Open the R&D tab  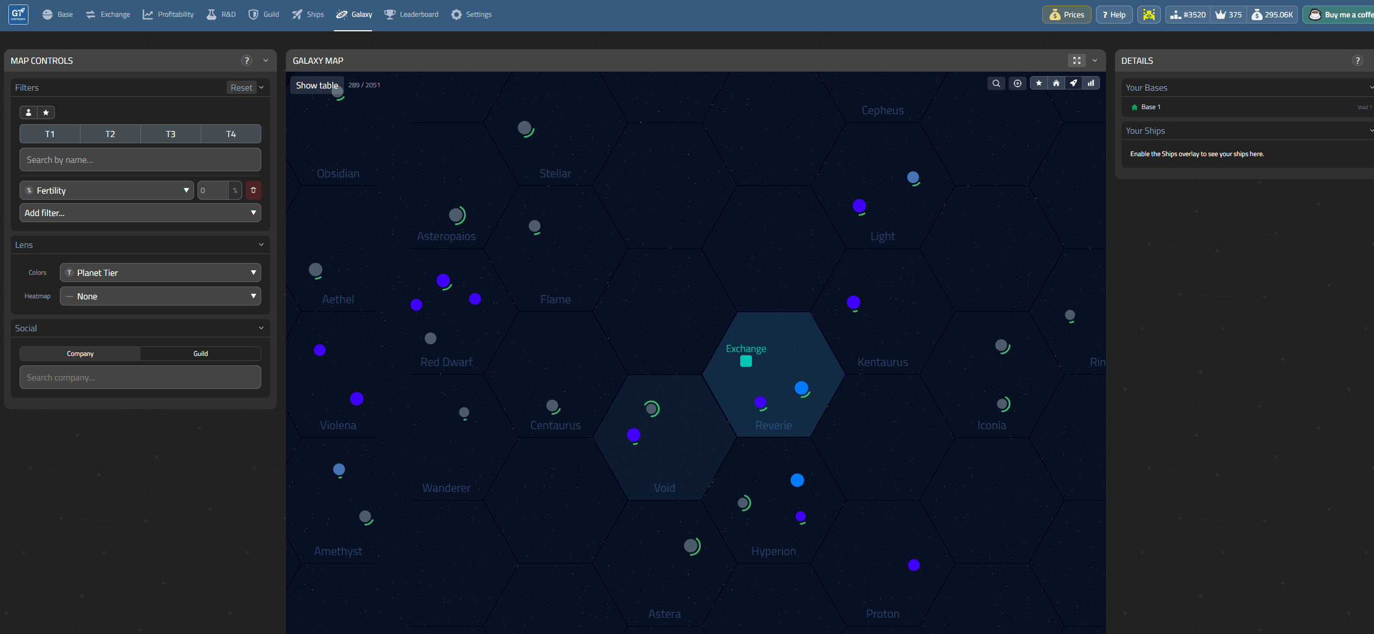pos(221,15)
